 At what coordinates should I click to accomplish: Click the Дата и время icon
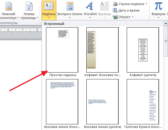[x=115, y=10]
